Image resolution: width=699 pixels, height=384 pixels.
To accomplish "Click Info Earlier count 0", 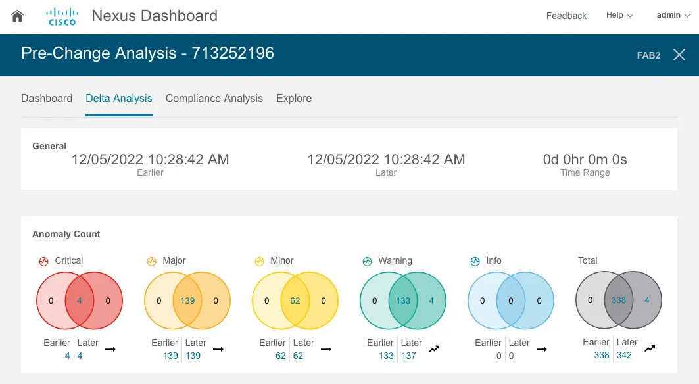I will click(x=499, y=356).
